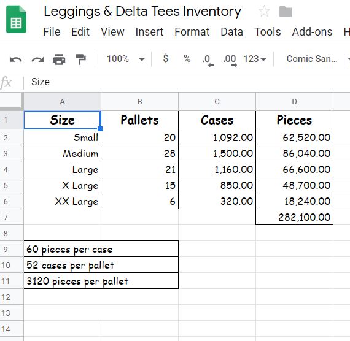
Task: Select column D header
Action: (294, 102)
